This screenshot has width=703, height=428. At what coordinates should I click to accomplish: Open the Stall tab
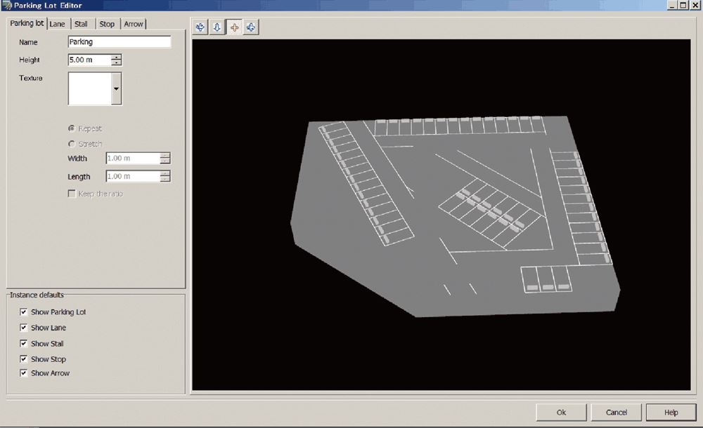pyautogui.click(x=81, y=24)
